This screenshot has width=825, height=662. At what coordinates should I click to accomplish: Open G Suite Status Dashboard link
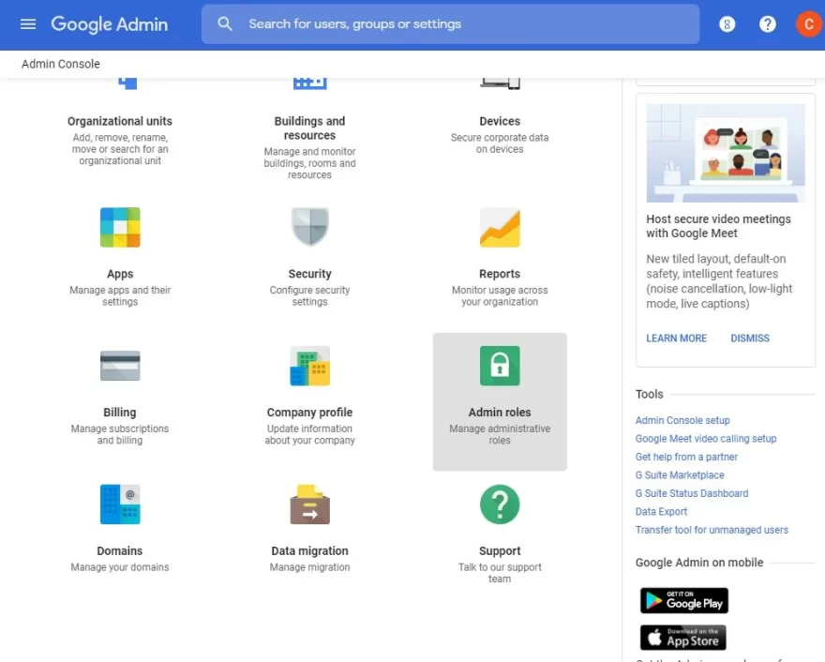692,493
